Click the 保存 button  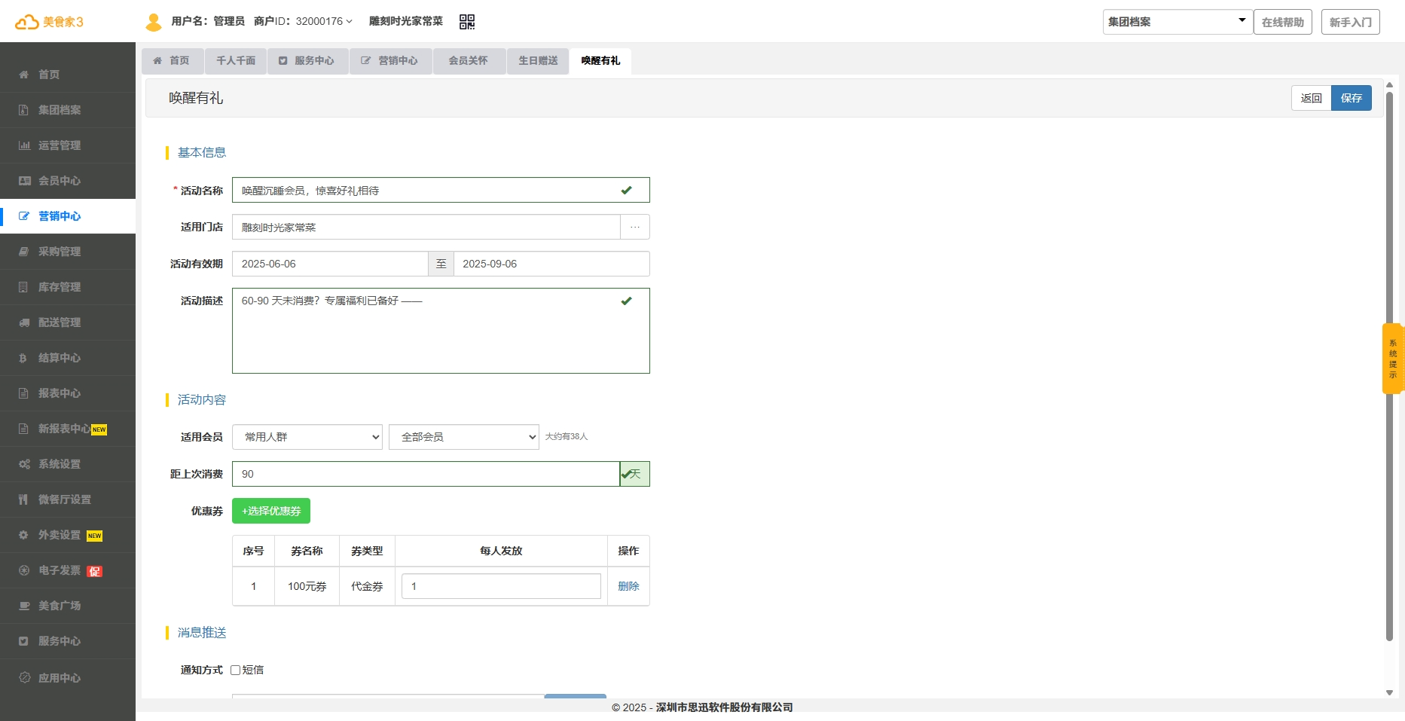[1351, 98]
